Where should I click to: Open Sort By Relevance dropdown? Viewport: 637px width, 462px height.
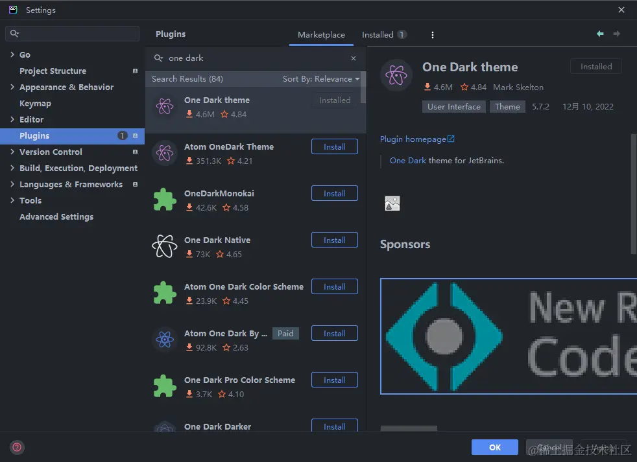click(x=321, y=79)
